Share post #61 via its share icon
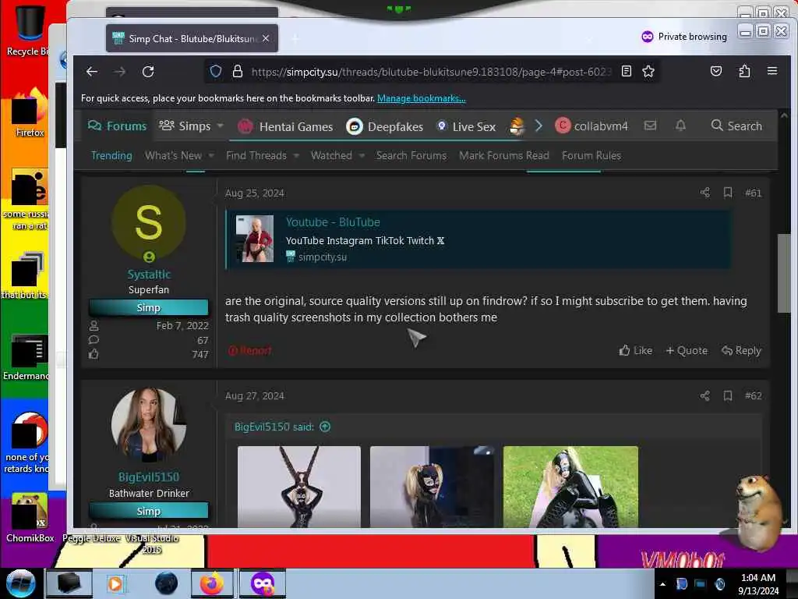 point(704,193)
